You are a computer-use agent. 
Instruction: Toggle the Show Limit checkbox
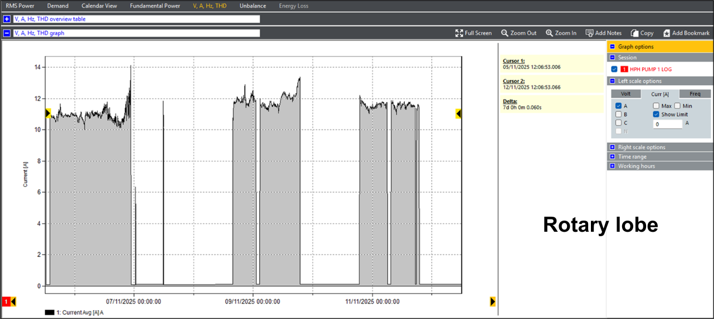tap(656, 114)
